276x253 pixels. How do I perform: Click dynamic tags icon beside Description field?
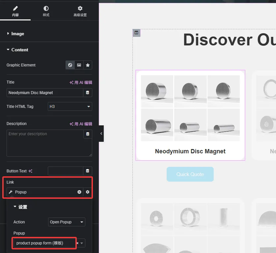click(x=87, y=134)
